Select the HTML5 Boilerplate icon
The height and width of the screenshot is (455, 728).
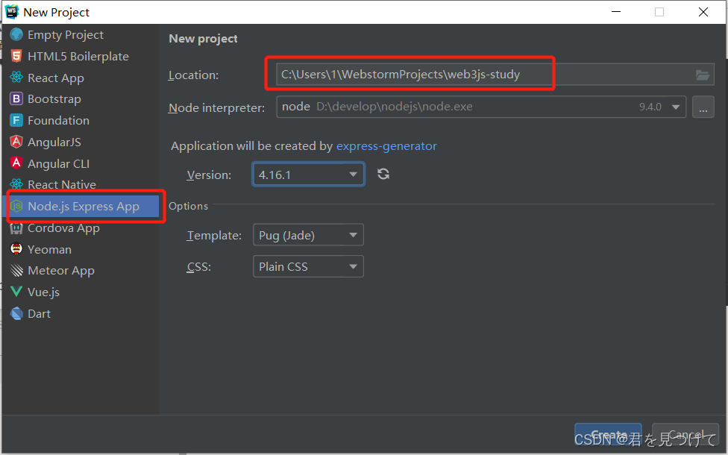tap(16, 56)
